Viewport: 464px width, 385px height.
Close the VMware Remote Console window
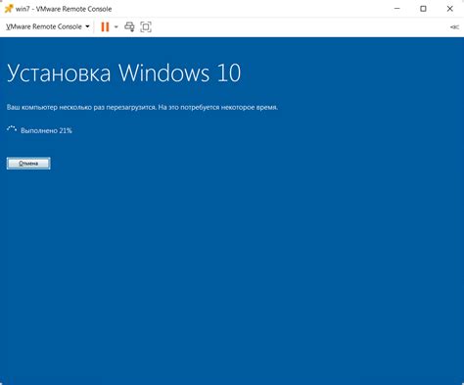pyautogui.click(x=450, y=9)
